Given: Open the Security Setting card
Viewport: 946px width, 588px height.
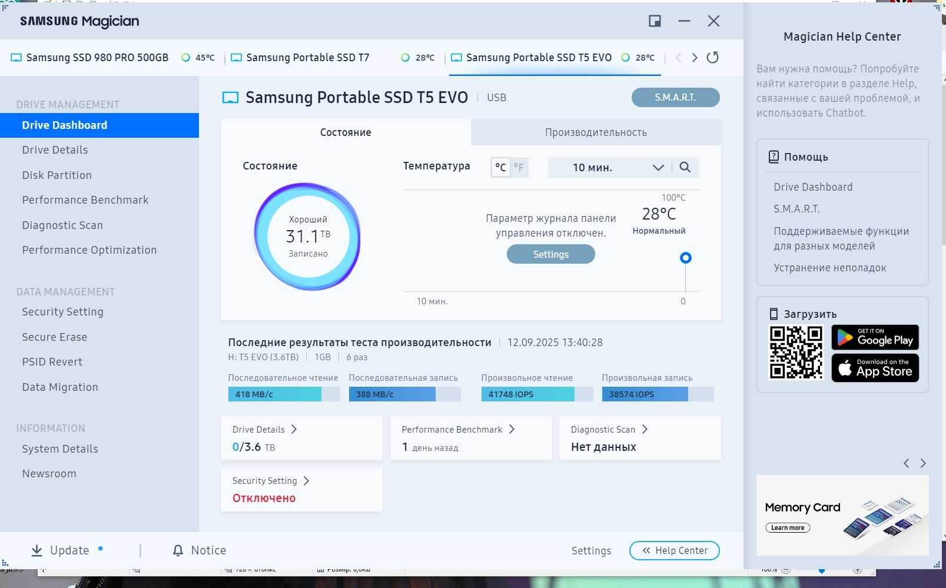Looking at the screenshot, I should click(x=301, y=489).
